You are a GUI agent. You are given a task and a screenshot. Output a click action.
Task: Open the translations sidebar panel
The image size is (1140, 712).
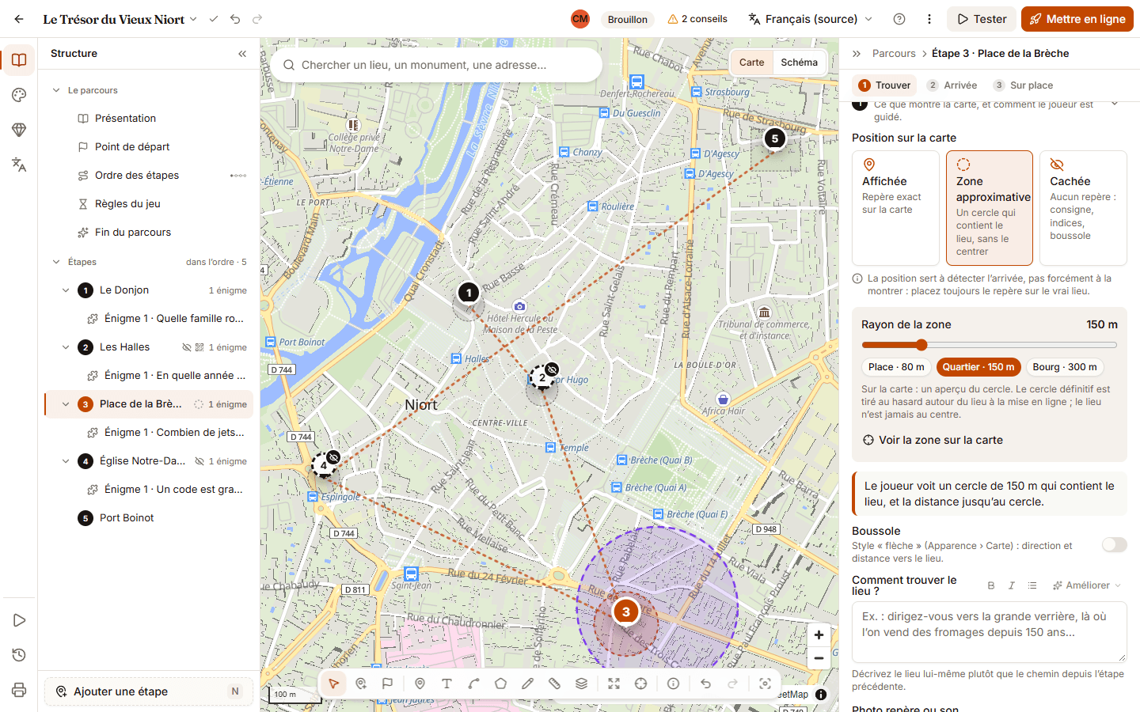(x=19, y=165)
